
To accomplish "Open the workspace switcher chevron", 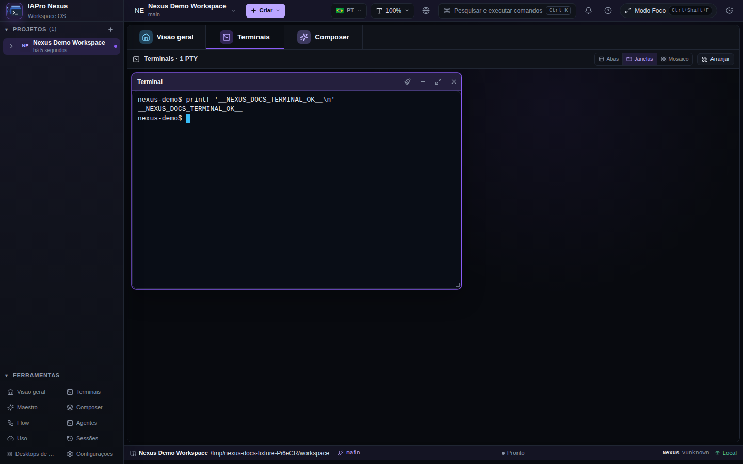I will coord(234,10).
